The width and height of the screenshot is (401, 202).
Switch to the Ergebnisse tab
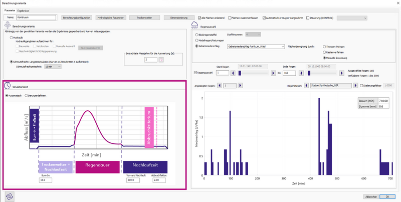tap(23, 11)
